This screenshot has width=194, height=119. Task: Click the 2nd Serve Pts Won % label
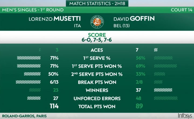coord(97,74)
